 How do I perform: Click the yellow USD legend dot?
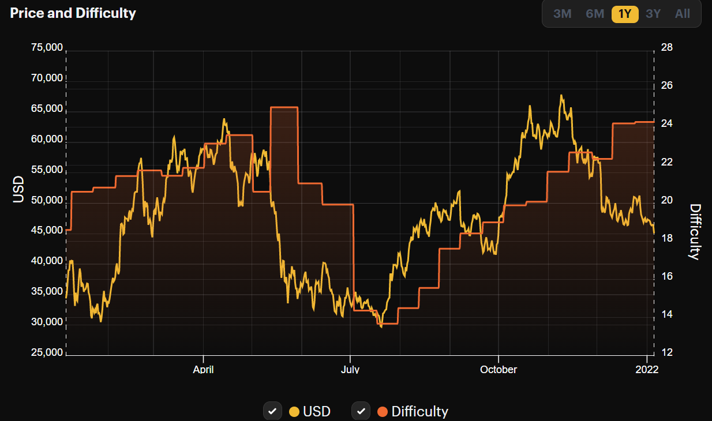294,412
